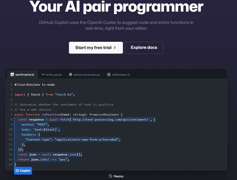
Task: Switch to the sentiments.ts tab
Action: 23,74
